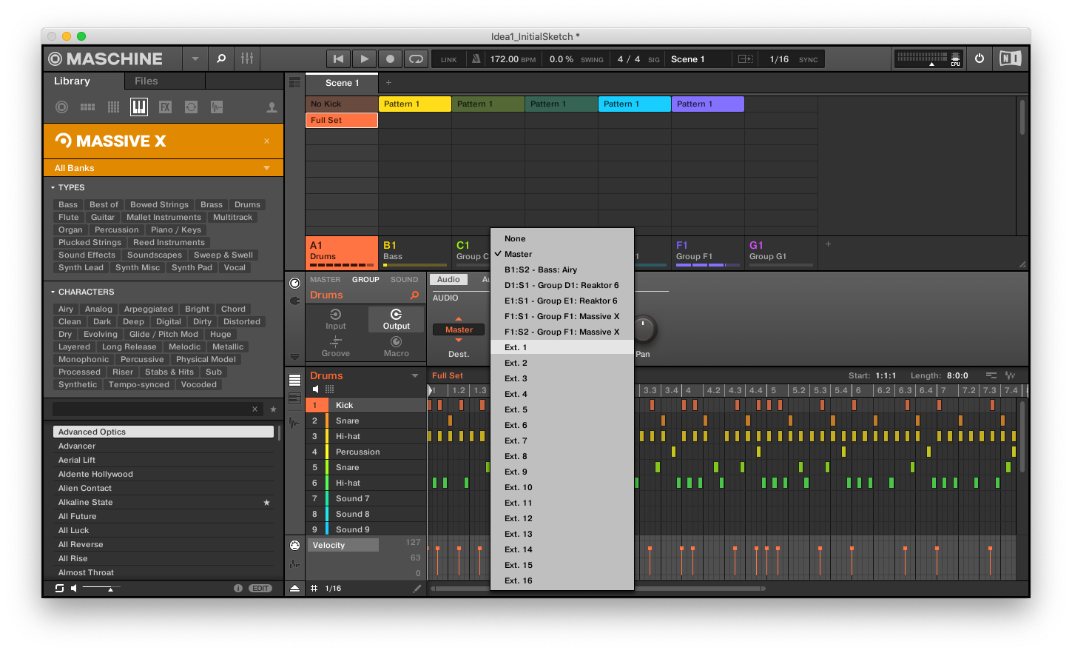This screenshot has height=653, width=1072.
Task: Click the orange magnifier next to Drums
Action: tap(415, 295)
